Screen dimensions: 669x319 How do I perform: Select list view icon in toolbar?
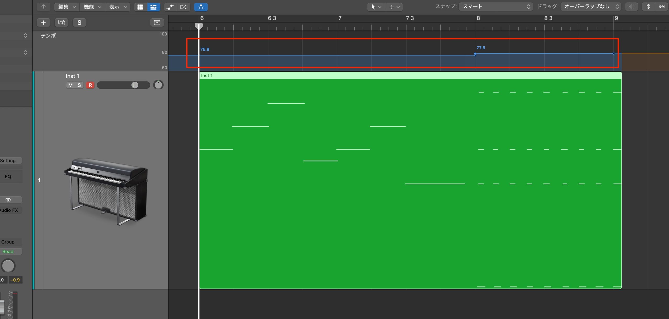[153, 7]
